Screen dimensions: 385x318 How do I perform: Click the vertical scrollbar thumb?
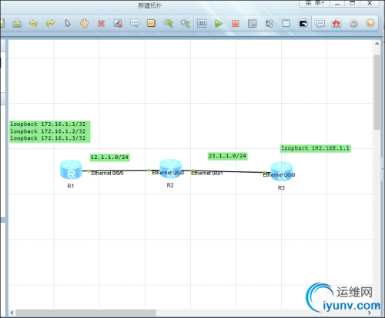pos(377,92)
